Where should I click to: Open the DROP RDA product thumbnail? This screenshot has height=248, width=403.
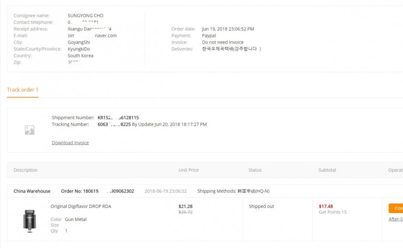click(x=29, y=219)
